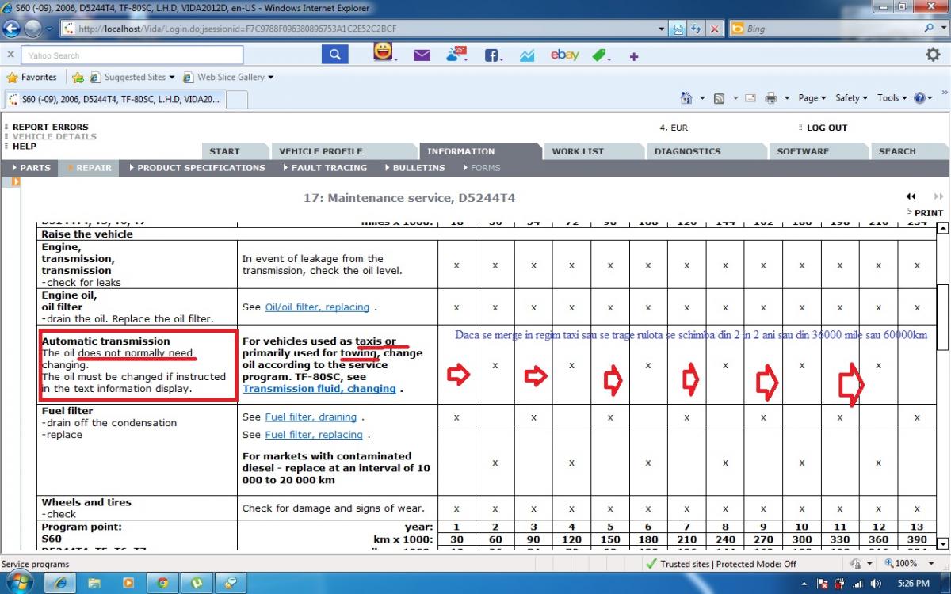Image resolution: width=951 pixels, height=594 pixels.
Task: Open the Facebook toolbar icon
Action: pos(493,55)
